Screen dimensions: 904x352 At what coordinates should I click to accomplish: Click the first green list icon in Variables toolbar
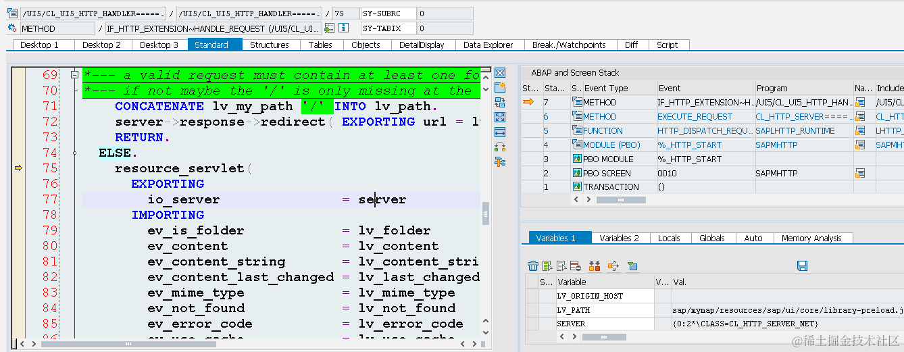click(x=547, y=266)
